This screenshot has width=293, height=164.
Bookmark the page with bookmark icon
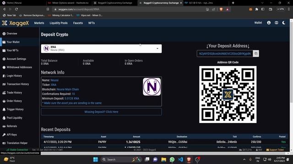pos(48,9)
